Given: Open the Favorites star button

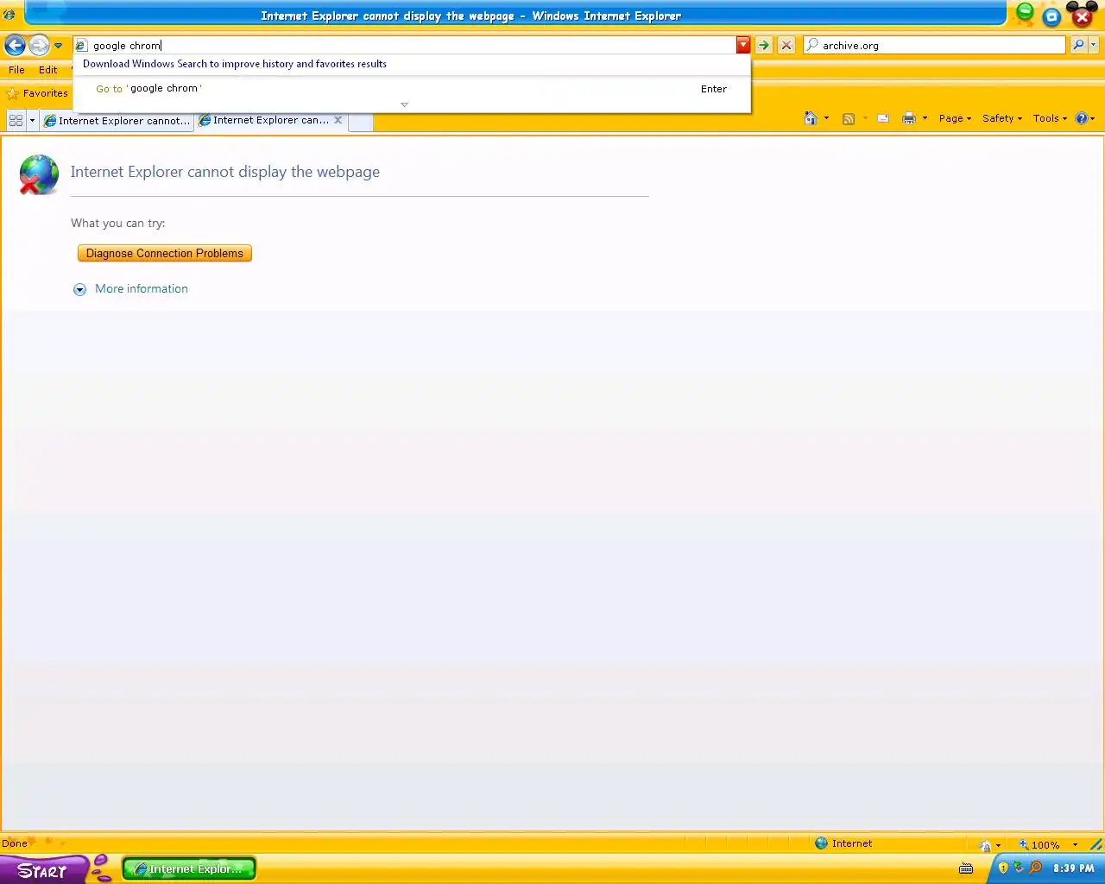Looking at the screenshot, I should (37, 93).
